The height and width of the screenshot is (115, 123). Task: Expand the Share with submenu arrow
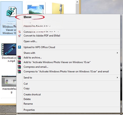pyautogui.click(x=117, y=53)
